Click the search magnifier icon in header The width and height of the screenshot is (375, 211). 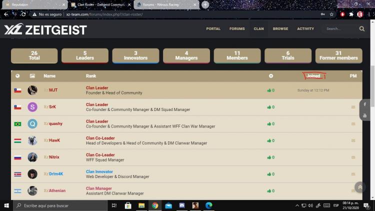362,29
